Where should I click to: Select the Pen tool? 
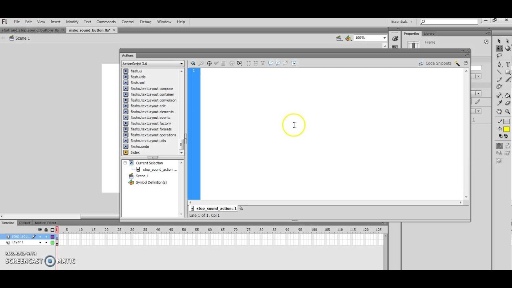(499, 64)
